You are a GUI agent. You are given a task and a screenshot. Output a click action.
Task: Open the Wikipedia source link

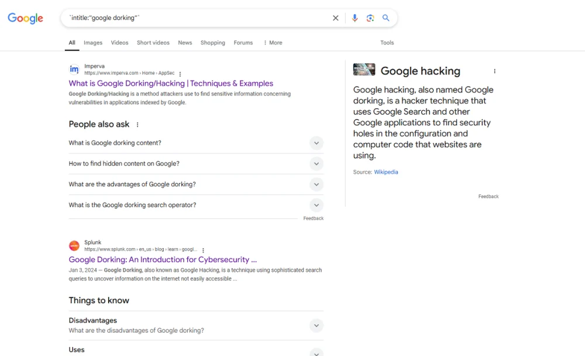[x=386, y=172]
